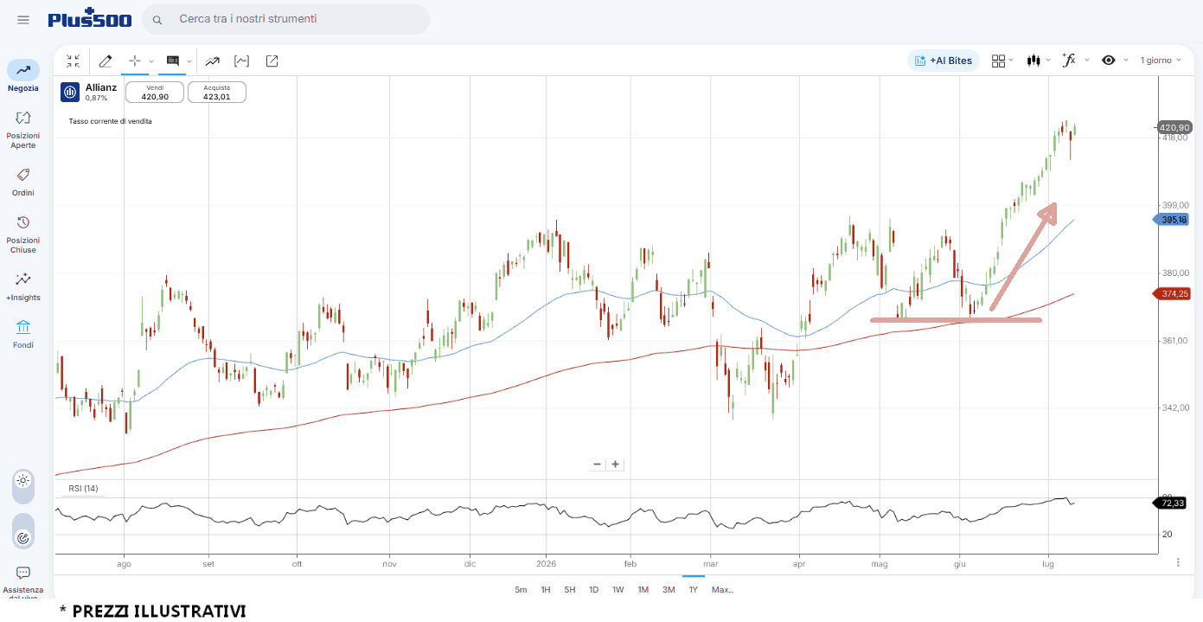Click the Acquista 423,01 button

[217, 93]
